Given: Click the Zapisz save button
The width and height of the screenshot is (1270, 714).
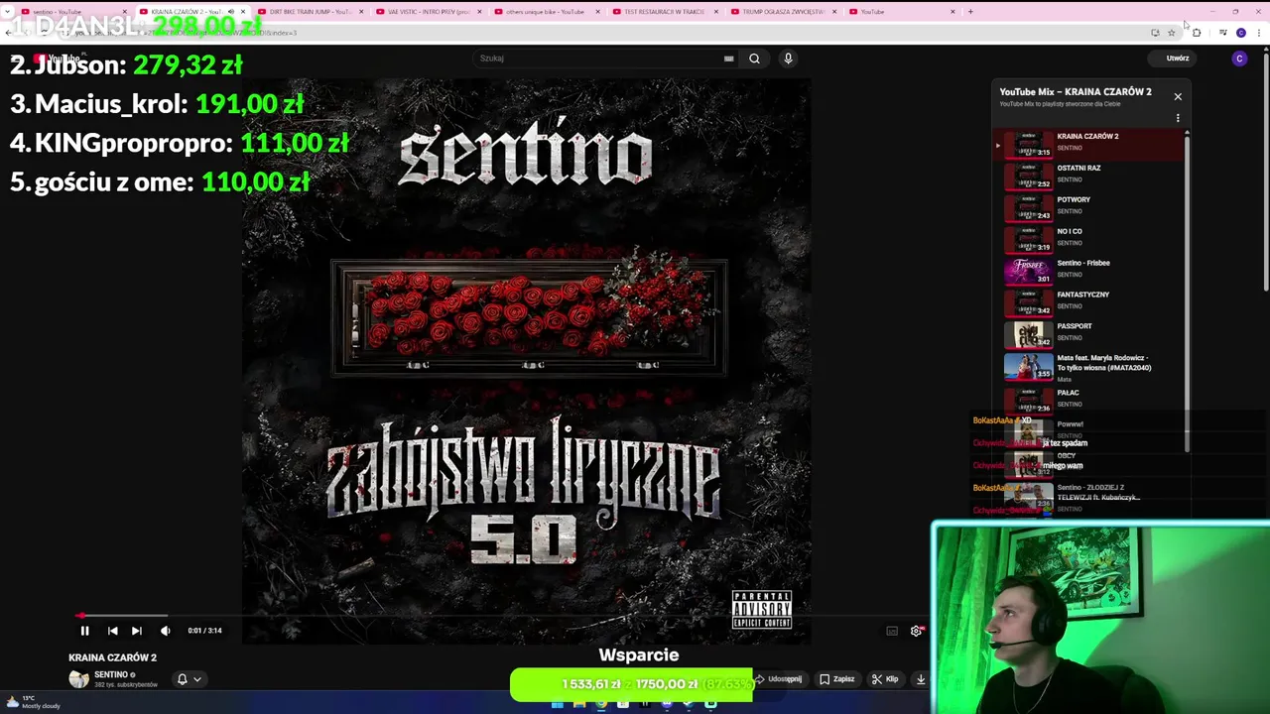Looking at the screenshot, I should [837, 679].
